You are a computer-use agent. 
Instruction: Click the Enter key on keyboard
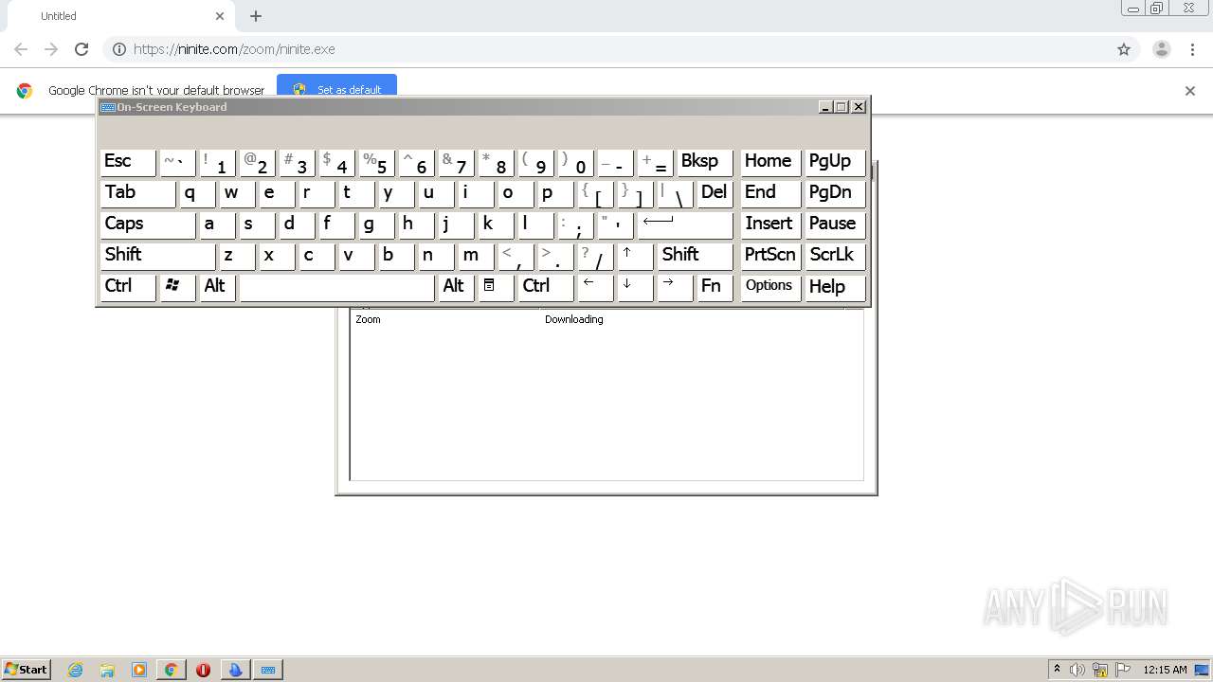click(685, 224)
